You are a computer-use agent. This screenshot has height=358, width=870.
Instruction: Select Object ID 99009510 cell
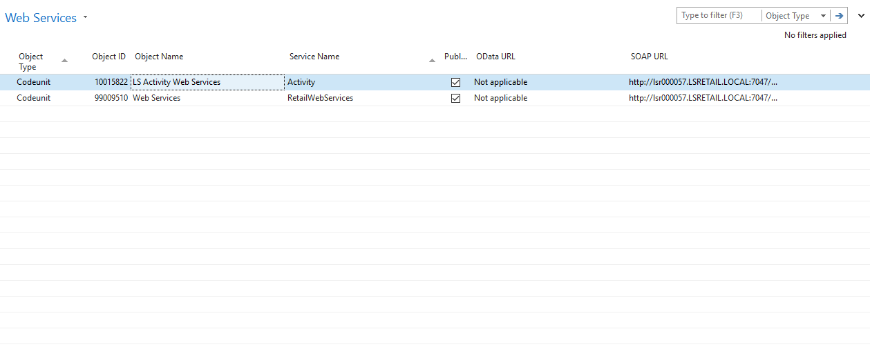(x=111, y=98)
